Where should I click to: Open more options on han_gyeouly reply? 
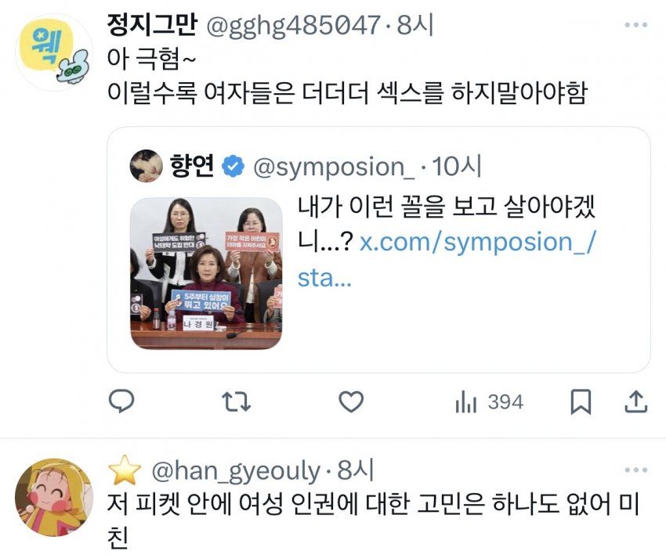coord(636,470)
